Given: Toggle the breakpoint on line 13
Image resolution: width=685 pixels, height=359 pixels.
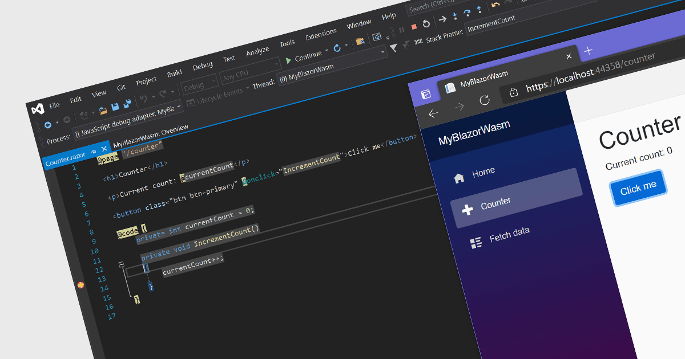Looking at the screenshot, I should (x=81, y=285).
